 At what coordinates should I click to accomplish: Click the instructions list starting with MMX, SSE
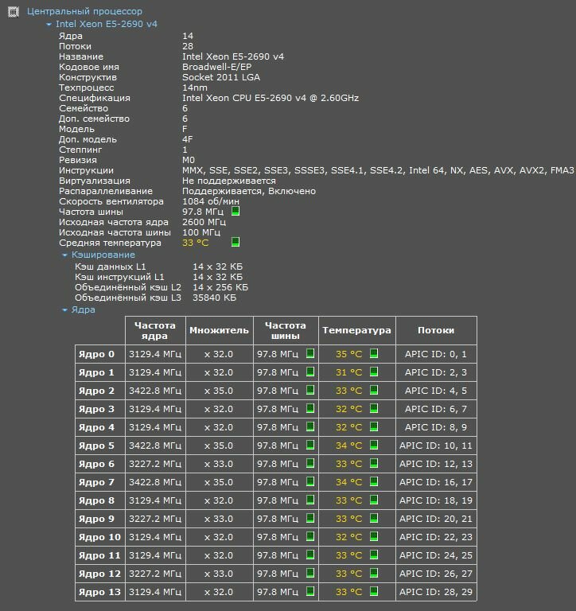378,170
